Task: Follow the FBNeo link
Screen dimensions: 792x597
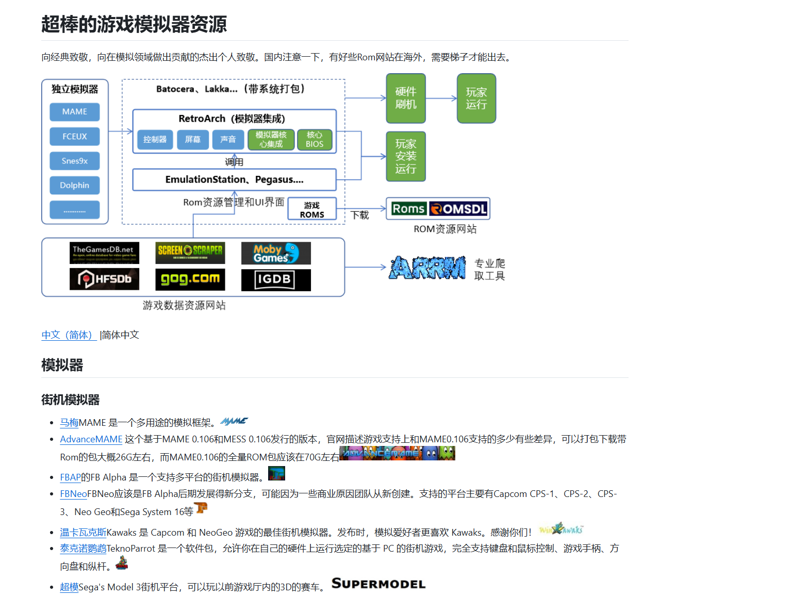Action: pos(73,494)
